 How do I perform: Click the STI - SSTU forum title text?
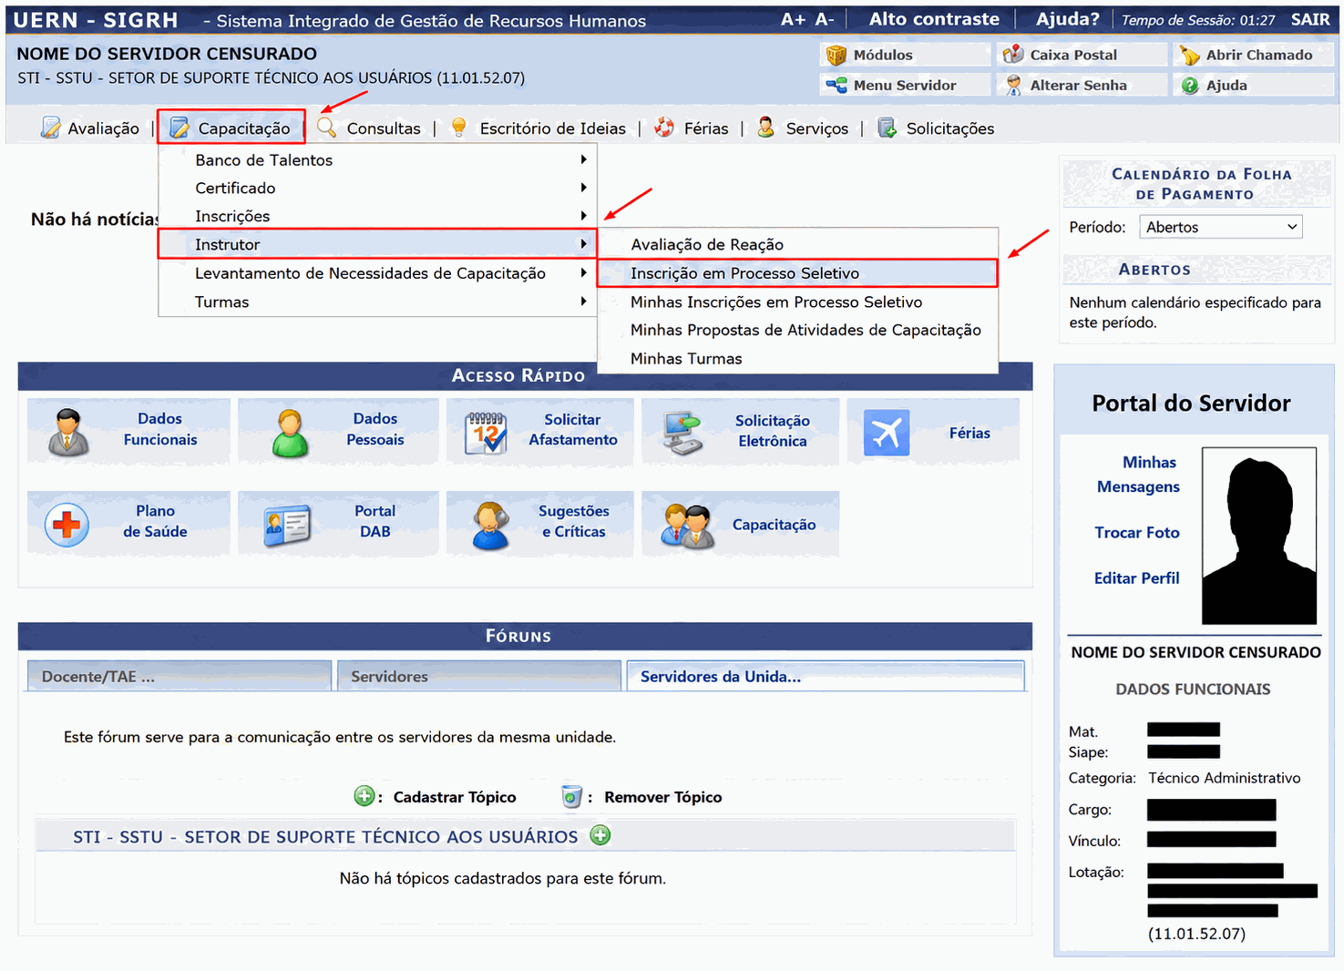pos(325,836)
